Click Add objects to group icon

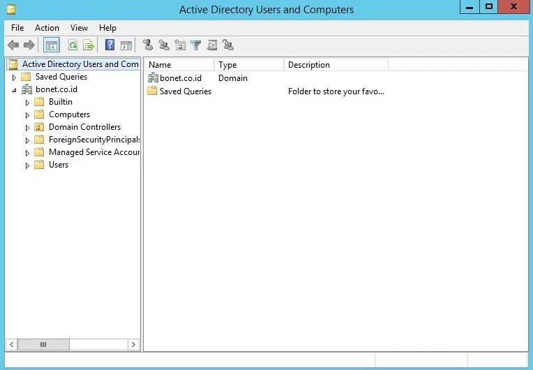point(227,45)
